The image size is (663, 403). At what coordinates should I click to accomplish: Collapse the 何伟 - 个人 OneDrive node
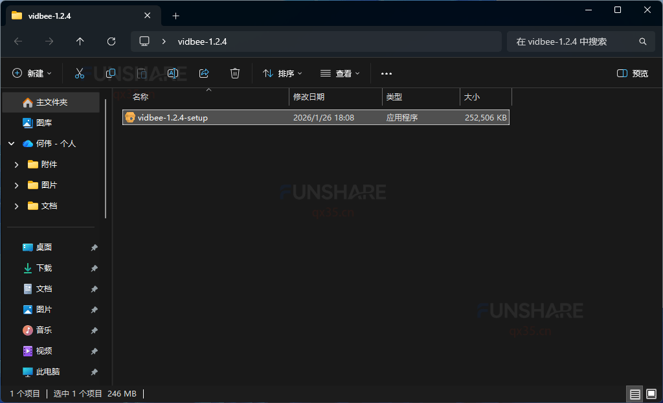[x=11, y=144]
